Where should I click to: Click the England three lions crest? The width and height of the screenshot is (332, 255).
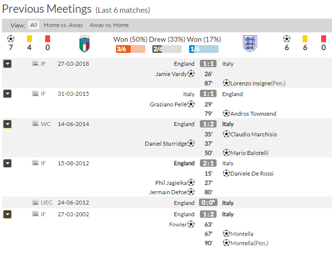pyautogui.click(x=250, y=44)
